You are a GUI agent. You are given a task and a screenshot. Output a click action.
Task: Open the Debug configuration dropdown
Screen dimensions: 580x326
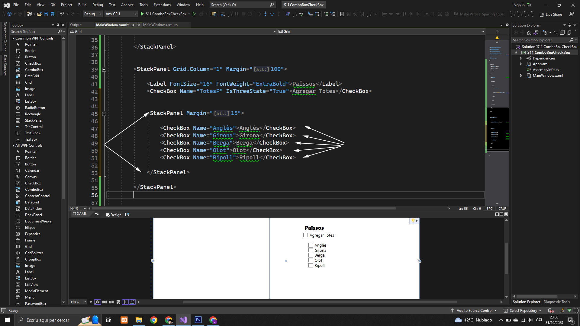(x=93, y=14)
